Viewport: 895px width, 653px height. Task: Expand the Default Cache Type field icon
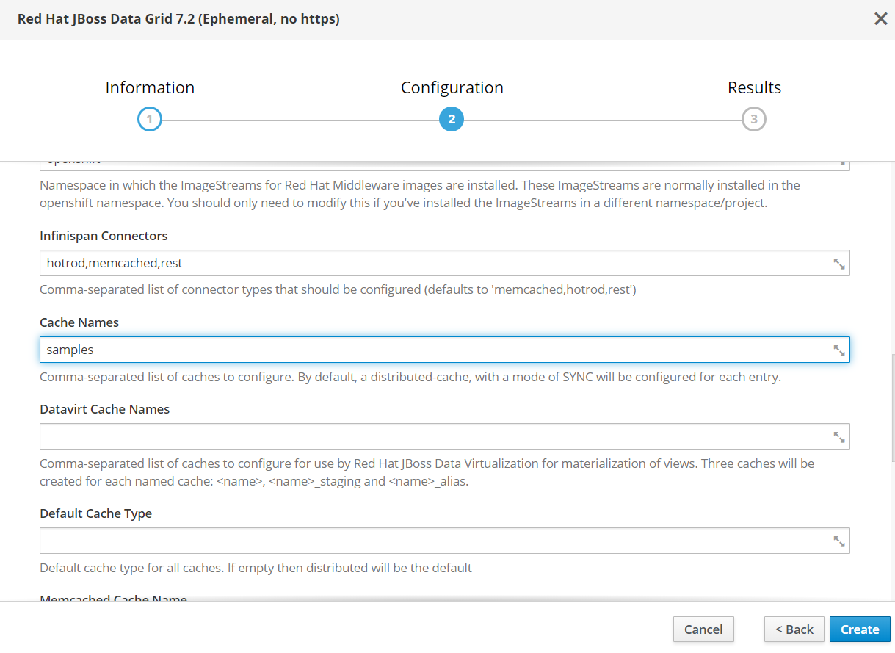pyautogui.click(x=839, y=541)
